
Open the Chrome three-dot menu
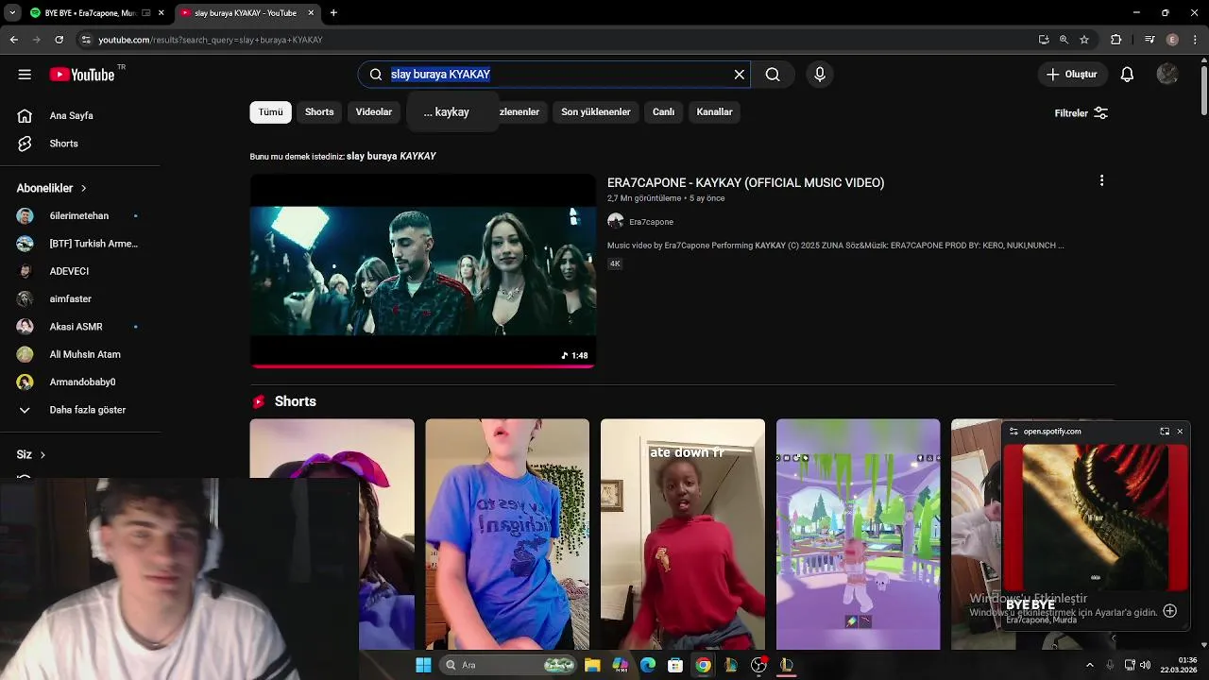tap(1196, 40)
